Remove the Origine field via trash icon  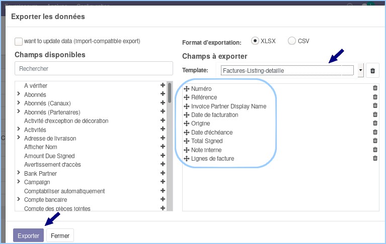click(375, 123)
